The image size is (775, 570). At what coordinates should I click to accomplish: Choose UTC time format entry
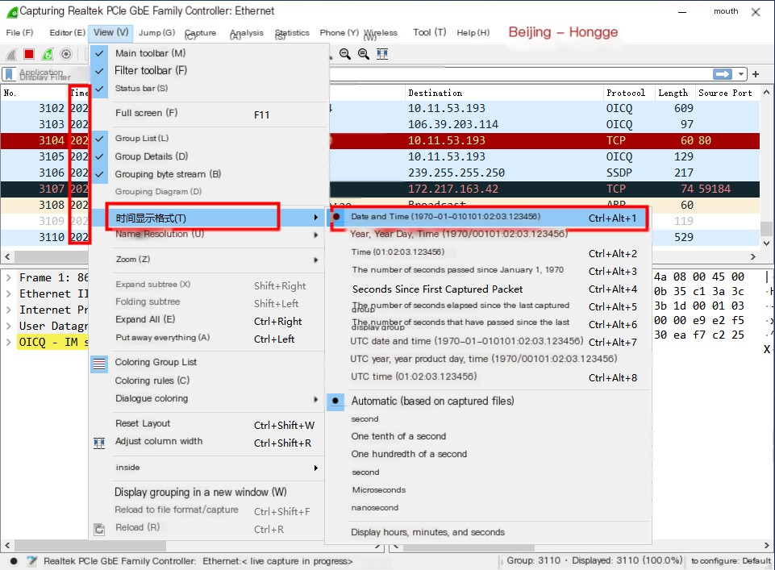point(489,377)
